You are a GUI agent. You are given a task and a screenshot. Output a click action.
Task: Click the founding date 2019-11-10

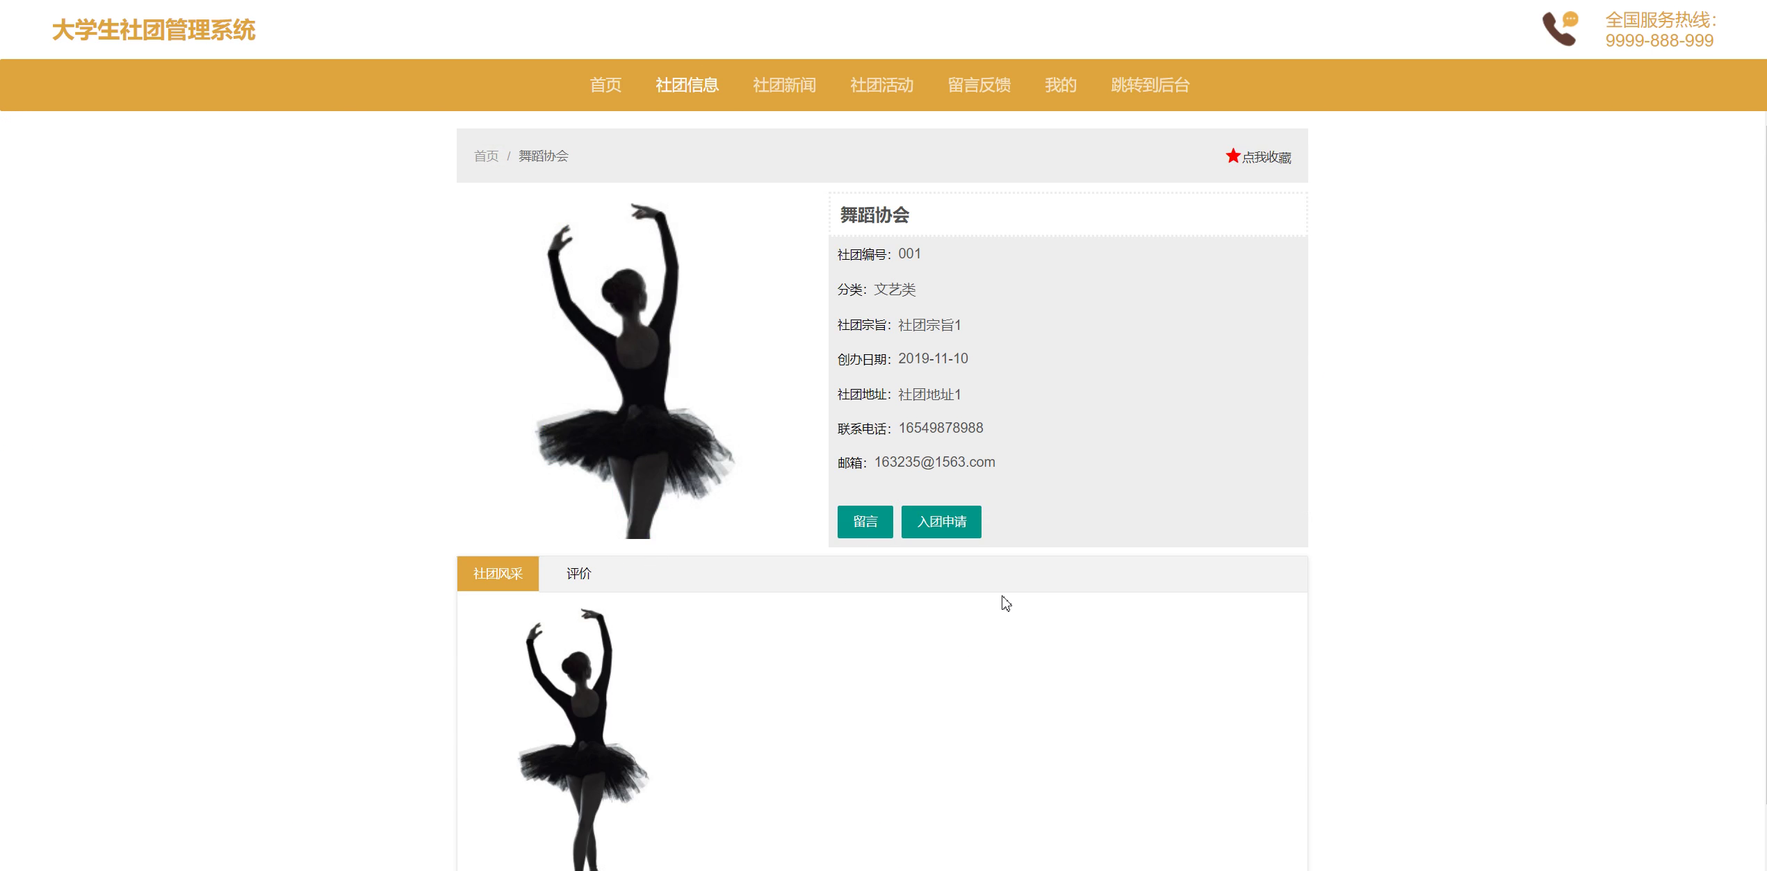coord(933,358)
